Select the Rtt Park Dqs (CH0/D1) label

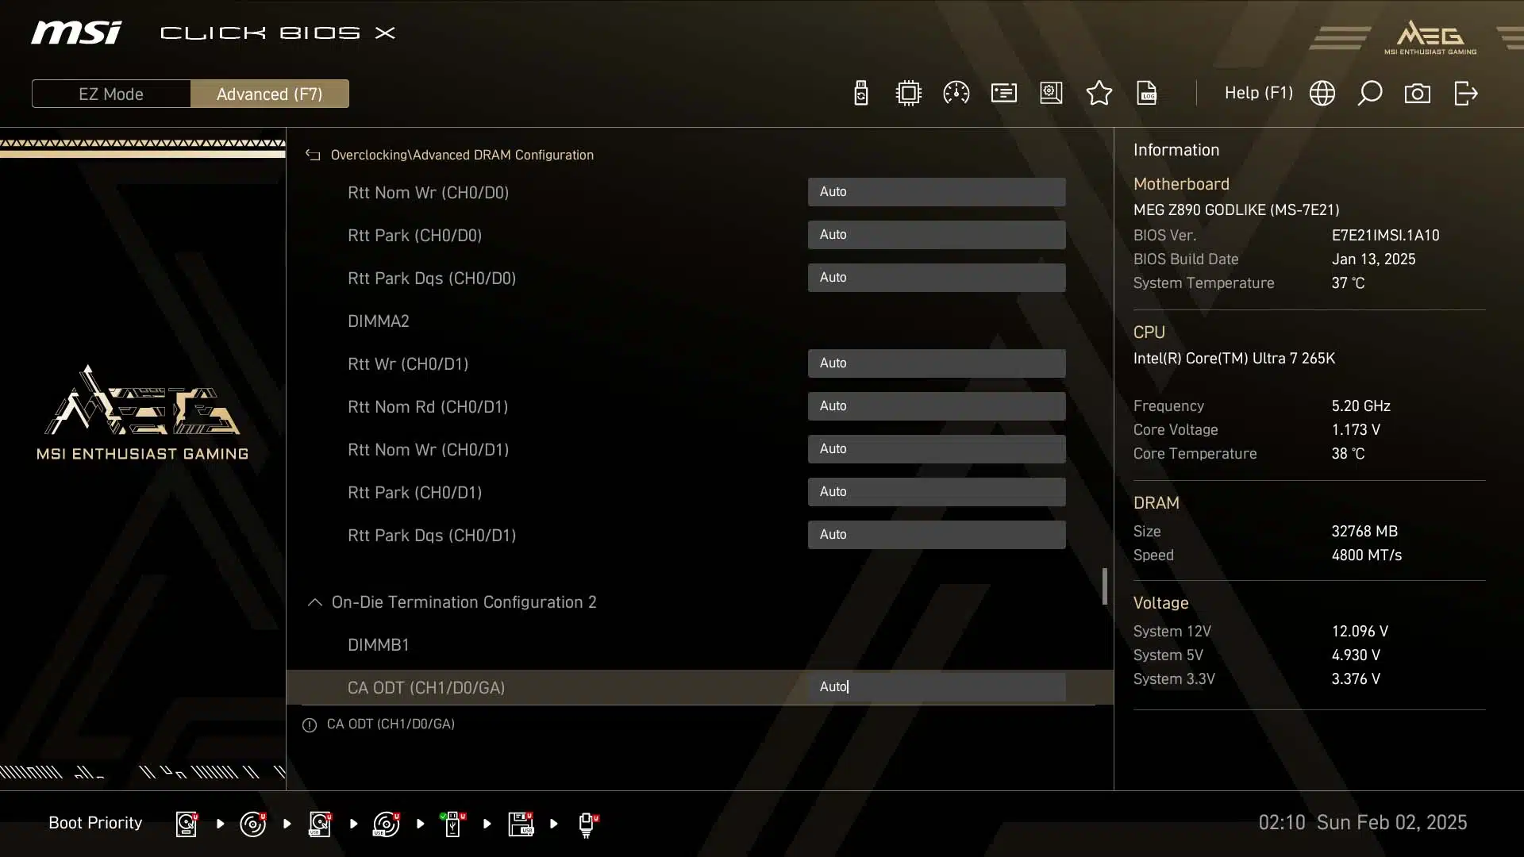point(432,536)
